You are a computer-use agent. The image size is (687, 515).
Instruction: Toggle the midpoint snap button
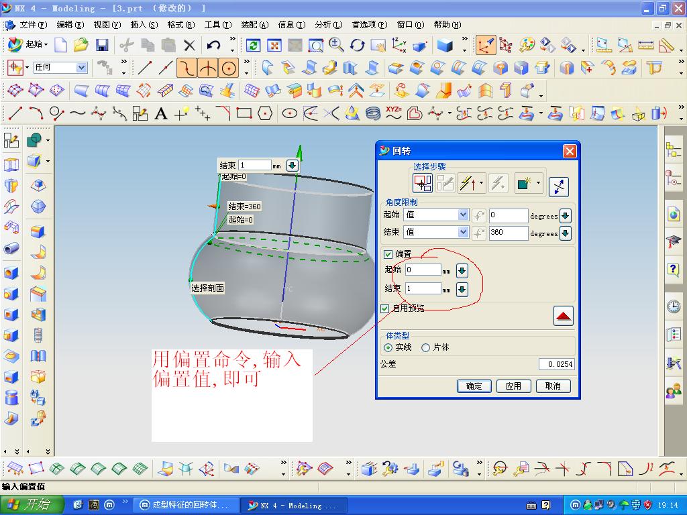pos(208,68)
